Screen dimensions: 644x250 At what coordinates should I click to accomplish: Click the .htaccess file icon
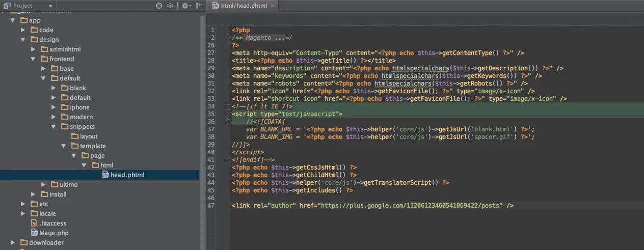point(35,223)
